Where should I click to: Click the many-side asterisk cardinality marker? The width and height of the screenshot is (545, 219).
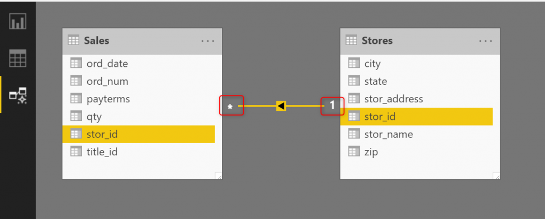tap(230, 107)
